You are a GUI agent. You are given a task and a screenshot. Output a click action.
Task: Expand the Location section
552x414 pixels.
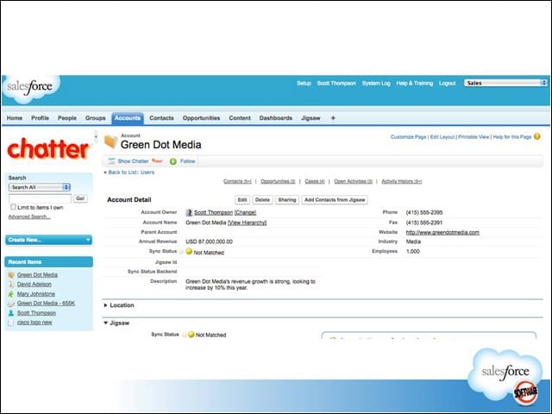pyautogui.click(x=105, y=305)
